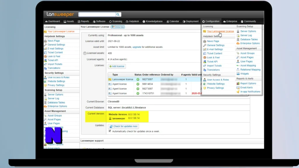Click Website Settings icon in left sidebar
The height and width of the screenshot is (168, 299).
coord(45,81)
